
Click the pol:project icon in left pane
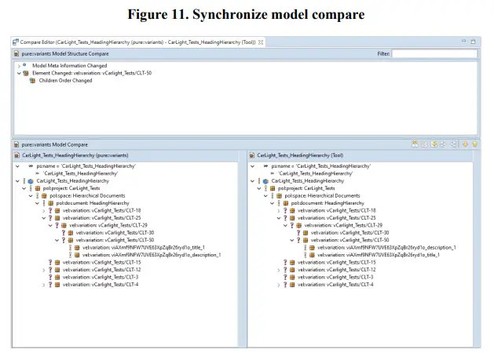38,188
